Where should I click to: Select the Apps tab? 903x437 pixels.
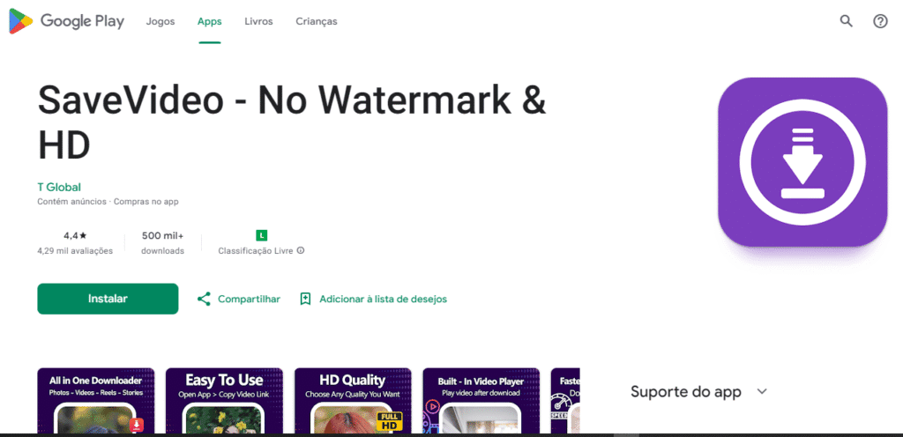tap(210, 22)
